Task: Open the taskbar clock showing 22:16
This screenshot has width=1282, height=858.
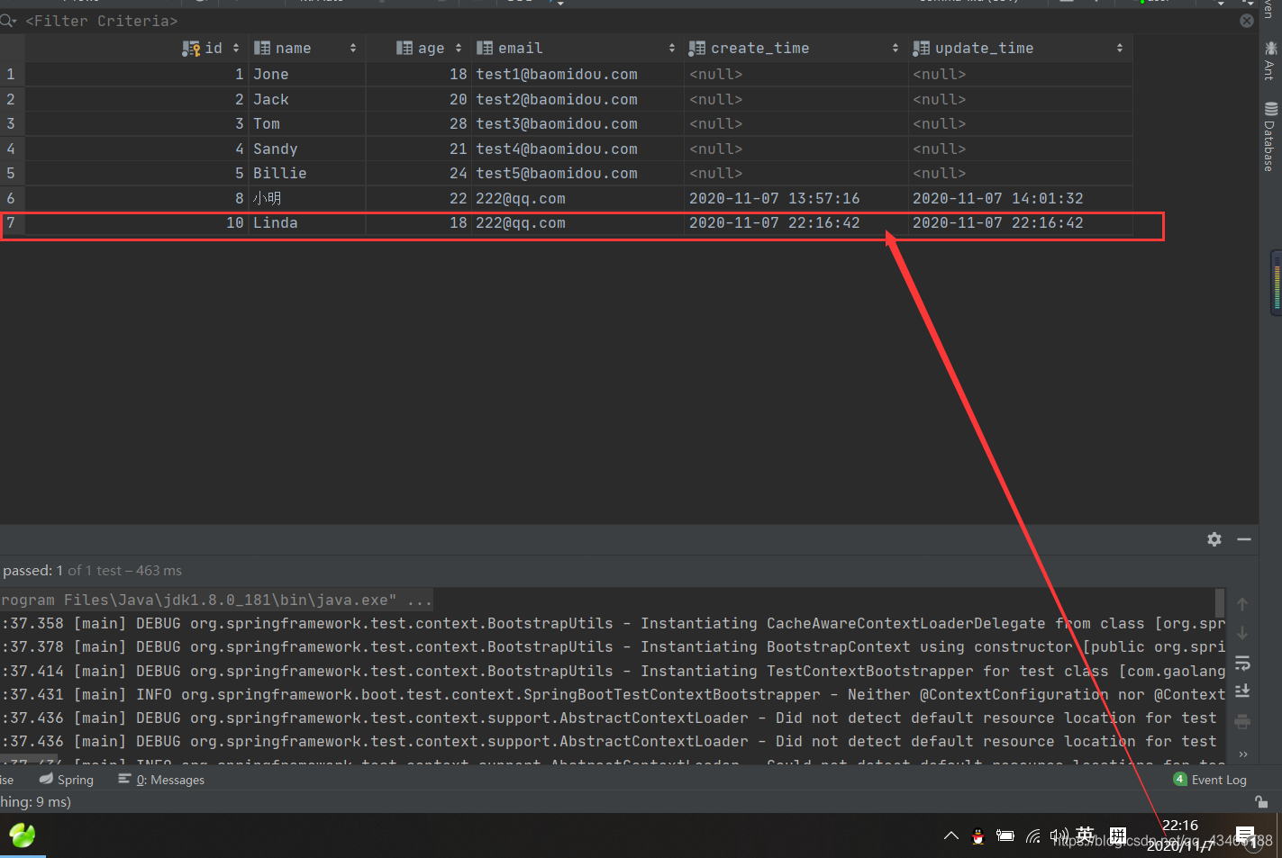Action: 1179,835
